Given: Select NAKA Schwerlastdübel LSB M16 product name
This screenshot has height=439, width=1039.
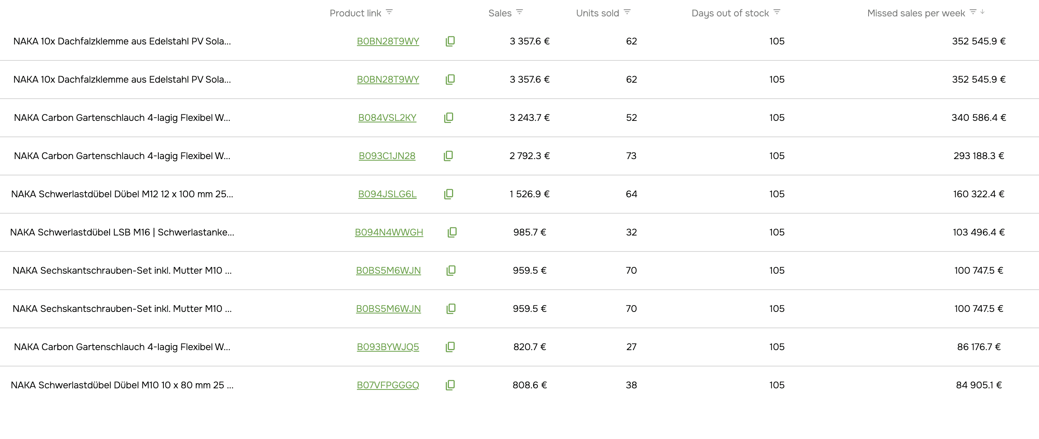Looking at the screenshot, I should point(122,232).
